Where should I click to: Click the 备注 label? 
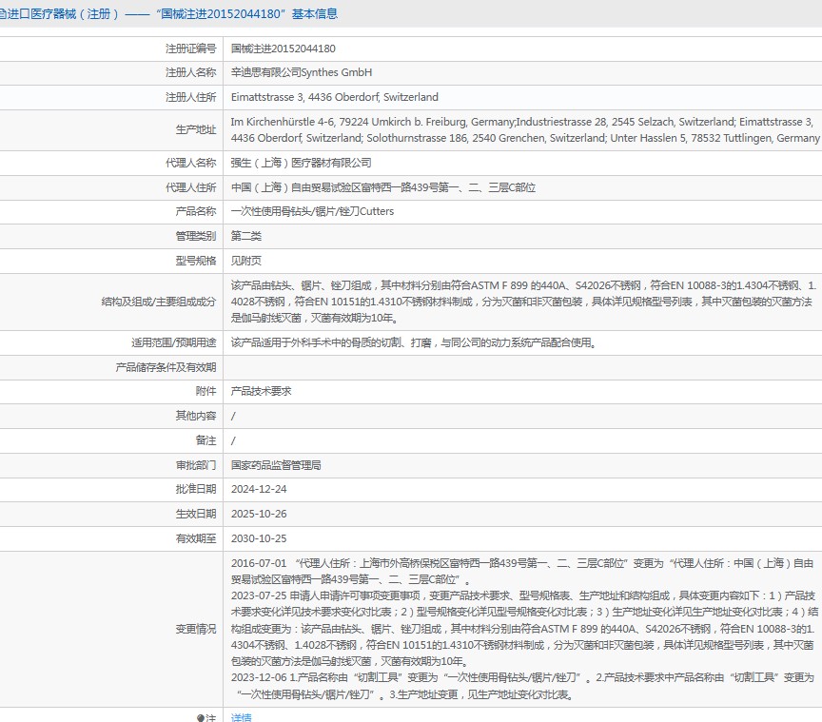pos(206,440)
